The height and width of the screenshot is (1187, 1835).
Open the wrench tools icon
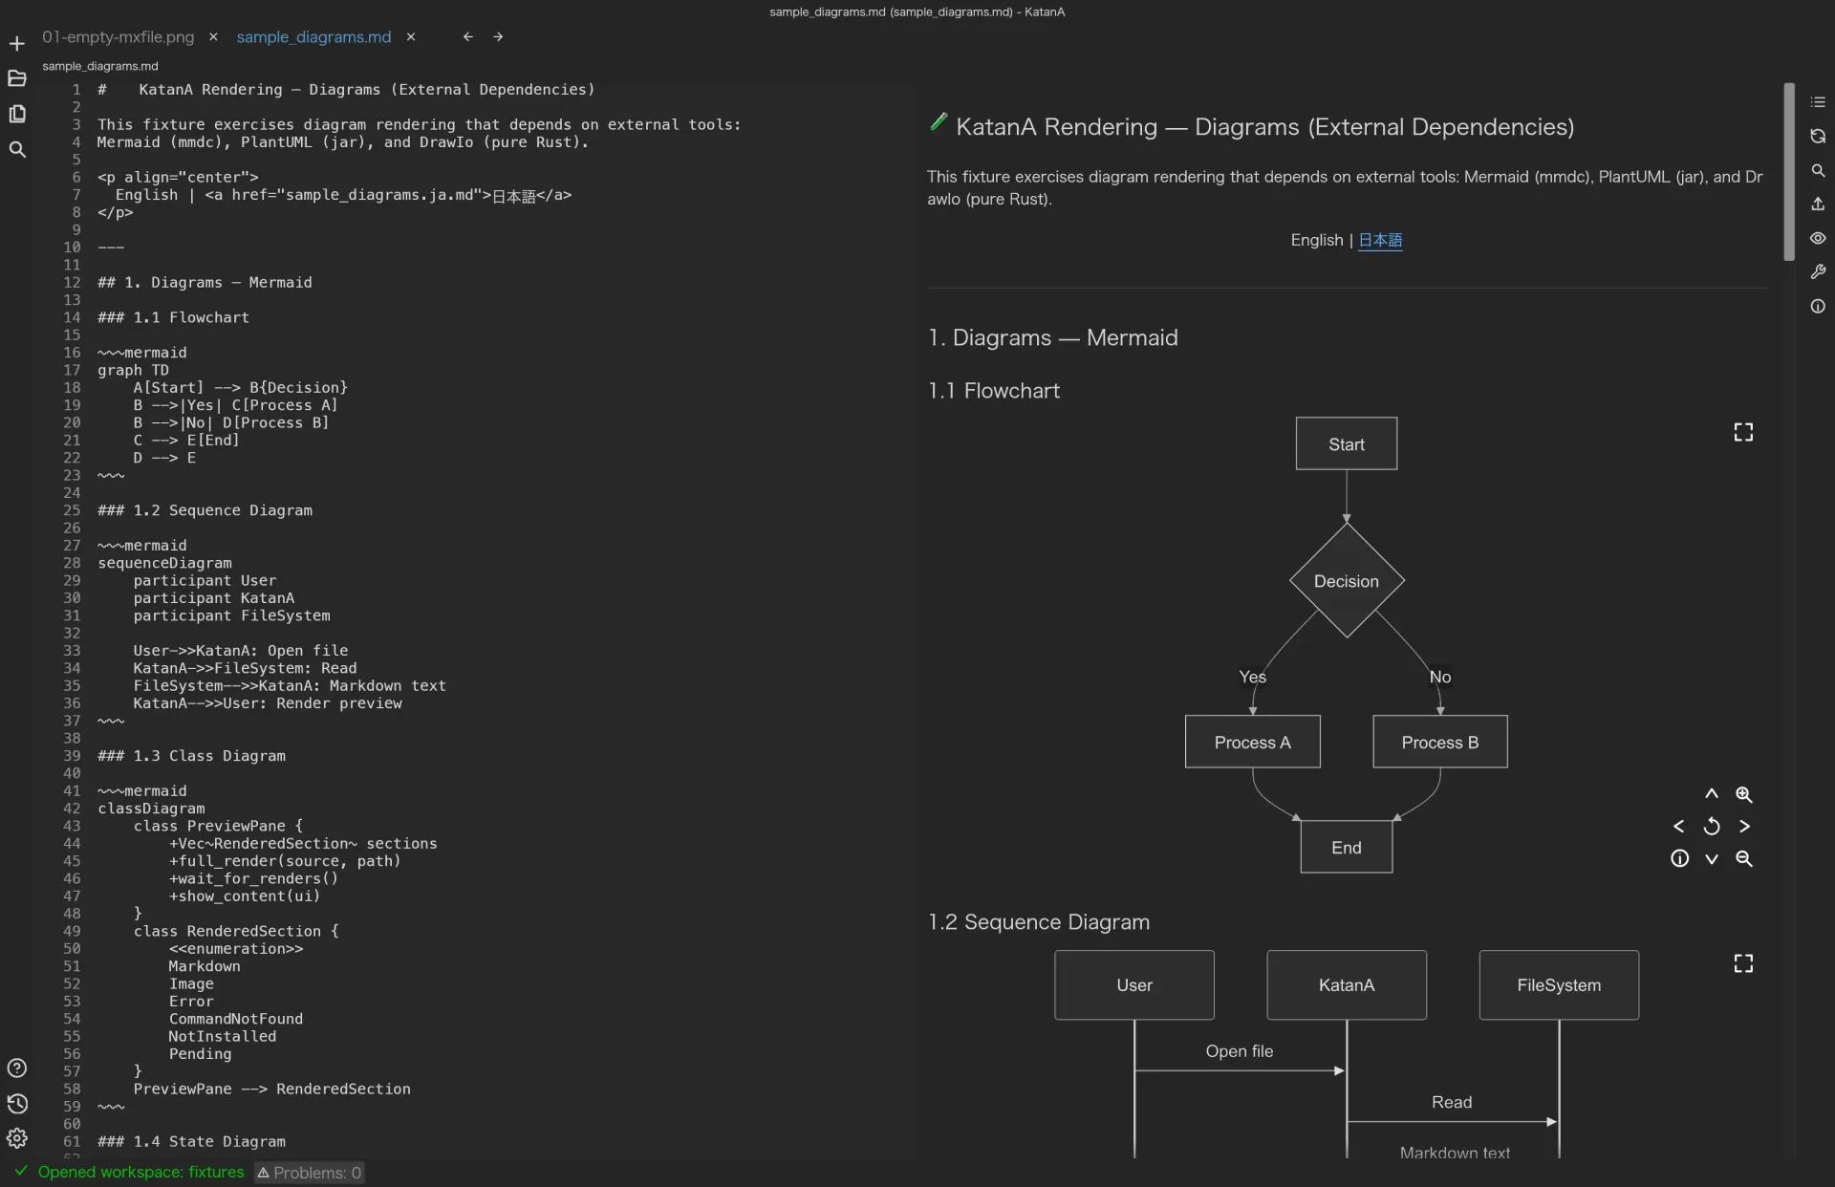(1818, 272)
